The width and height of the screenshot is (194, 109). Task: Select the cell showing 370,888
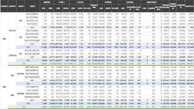tap(59, 67)
